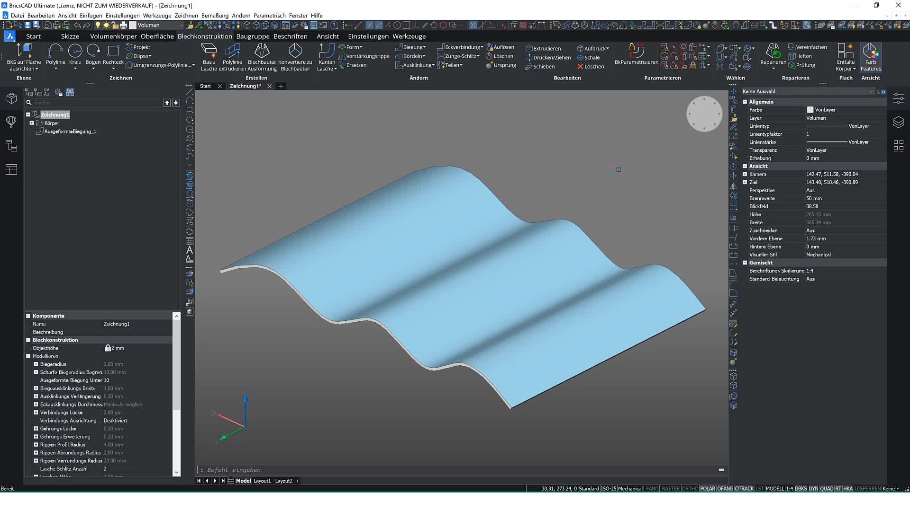Collapse the Blechkonstruktion section

point(28,340)
